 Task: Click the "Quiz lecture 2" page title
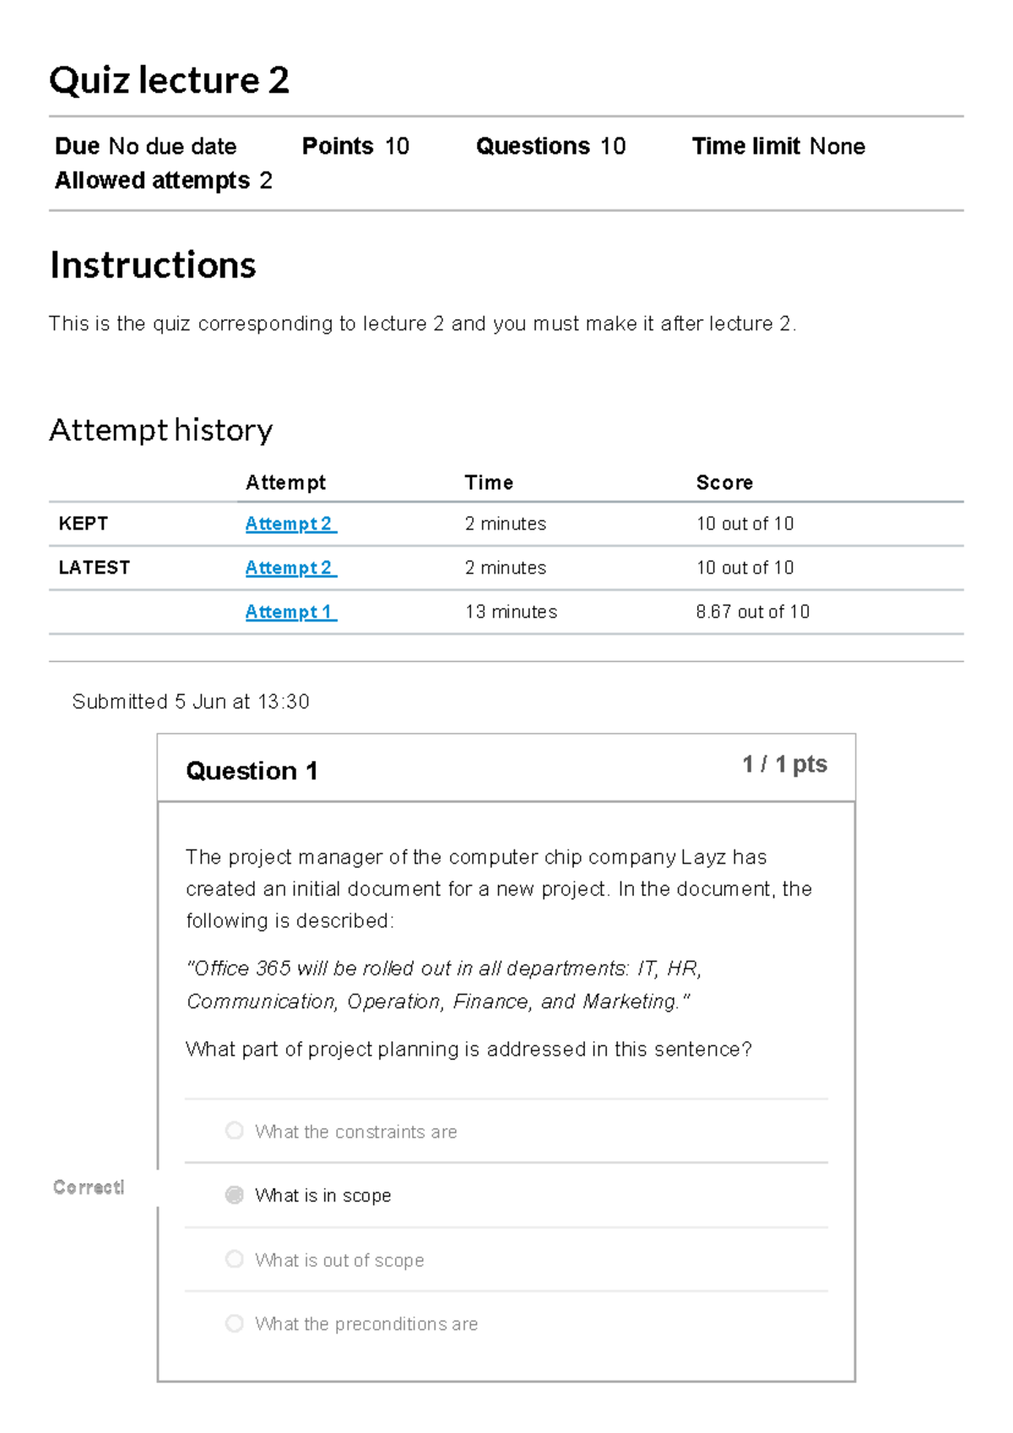[x=169, y=80]
